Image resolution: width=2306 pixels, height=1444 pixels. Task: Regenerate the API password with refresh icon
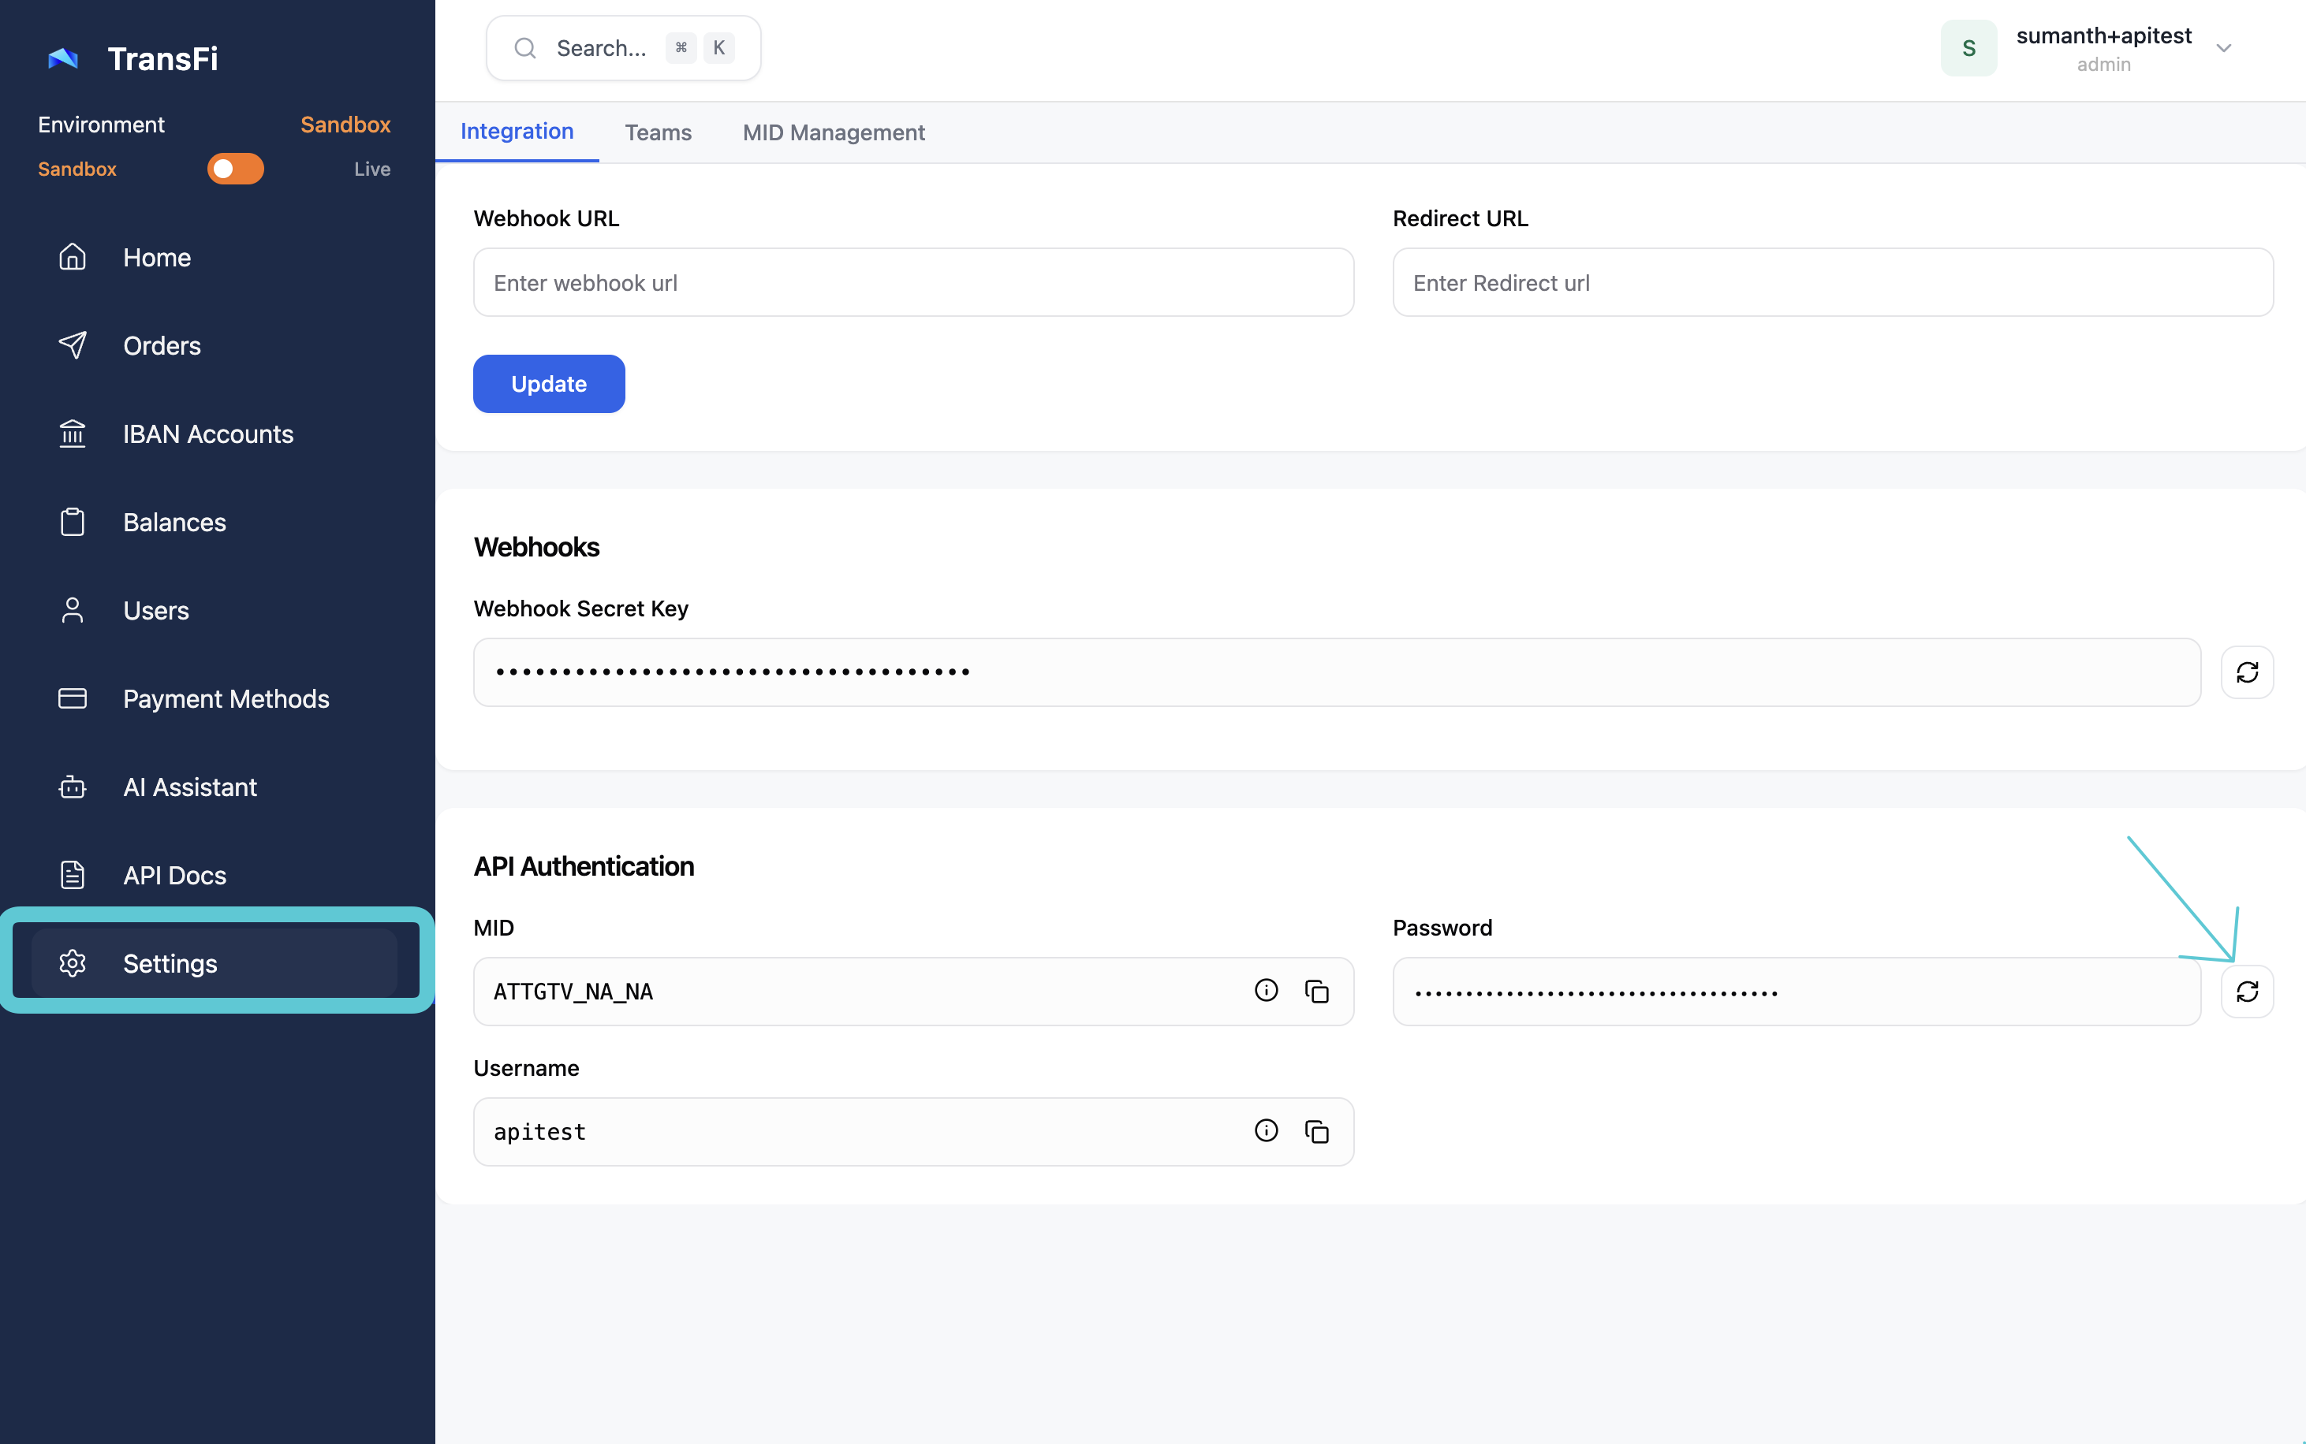click(2246, 992)
